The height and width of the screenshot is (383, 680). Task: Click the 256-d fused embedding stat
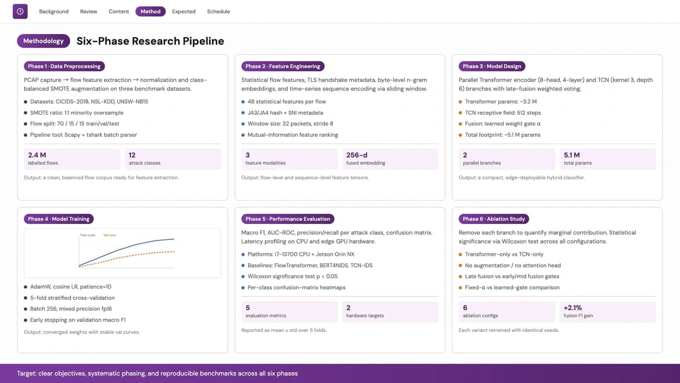[390, 159]
